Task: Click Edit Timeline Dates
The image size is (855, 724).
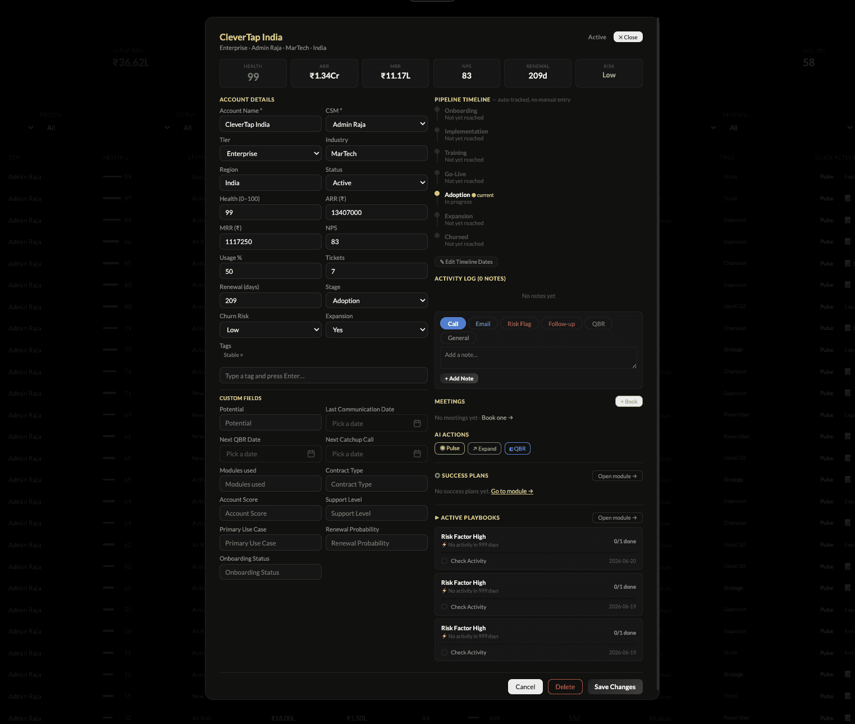Action: tap(466, 262)
